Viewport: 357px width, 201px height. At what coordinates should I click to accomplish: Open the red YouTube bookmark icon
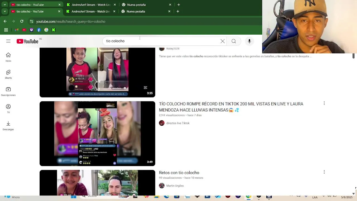tap(24, 30)
